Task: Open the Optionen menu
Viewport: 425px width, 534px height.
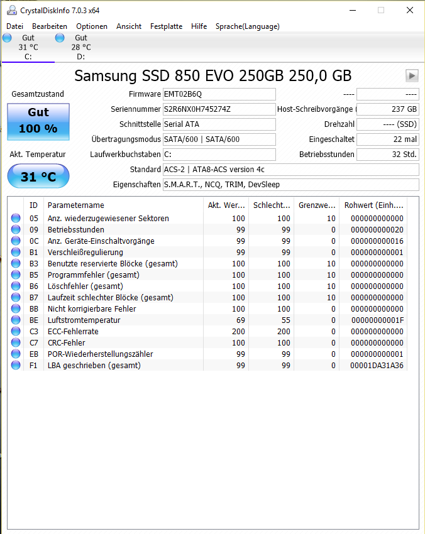Action: pos(92,26)
